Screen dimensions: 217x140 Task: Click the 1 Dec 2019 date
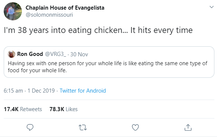pos(41,91)
